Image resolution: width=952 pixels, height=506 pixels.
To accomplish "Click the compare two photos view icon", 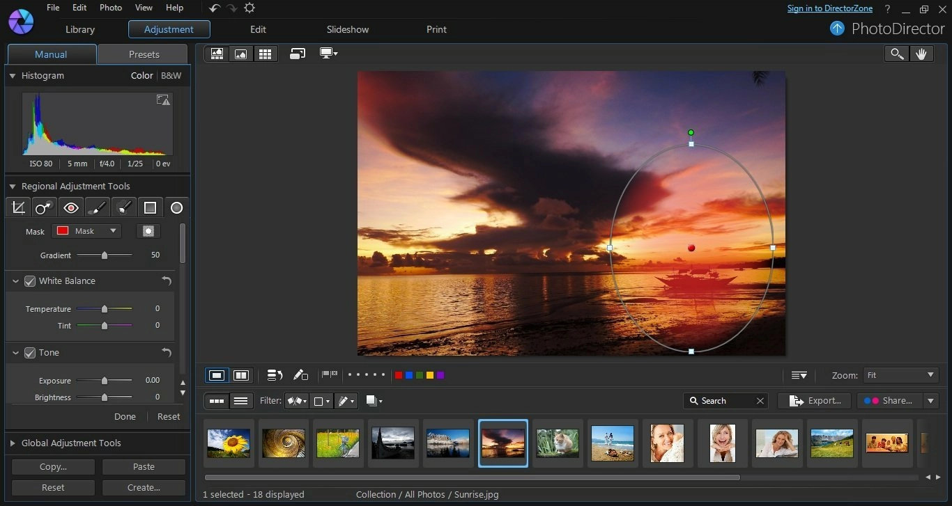I will 240,376.
